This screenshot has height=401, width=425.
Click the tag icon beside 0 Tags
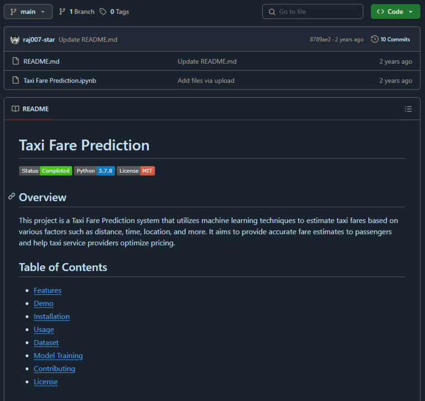[x=103, y=12]
